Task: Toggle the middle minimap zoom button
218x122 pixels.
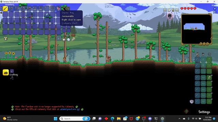Action: [x=204, y=44]
